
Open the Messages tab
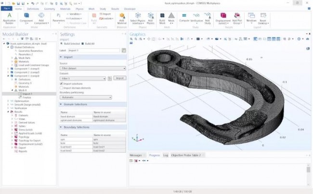coord(136,155)
